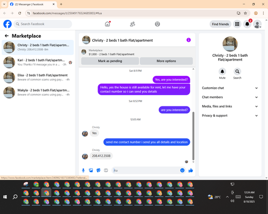This screenshot has height=214, width=268.
Task: Open the Windows Start button
Action: click(x=5, y=197)
